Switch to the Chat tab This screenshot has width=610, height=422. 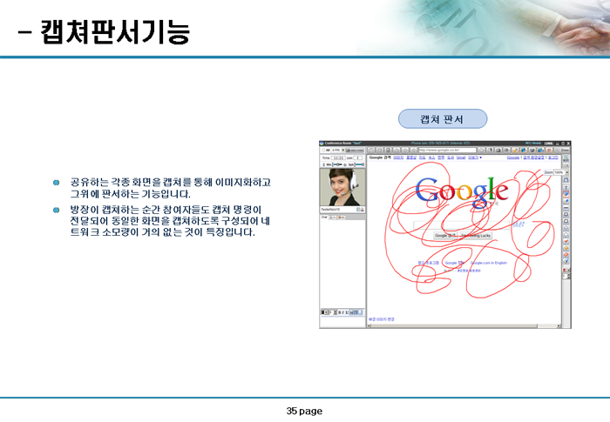point(324,218)
